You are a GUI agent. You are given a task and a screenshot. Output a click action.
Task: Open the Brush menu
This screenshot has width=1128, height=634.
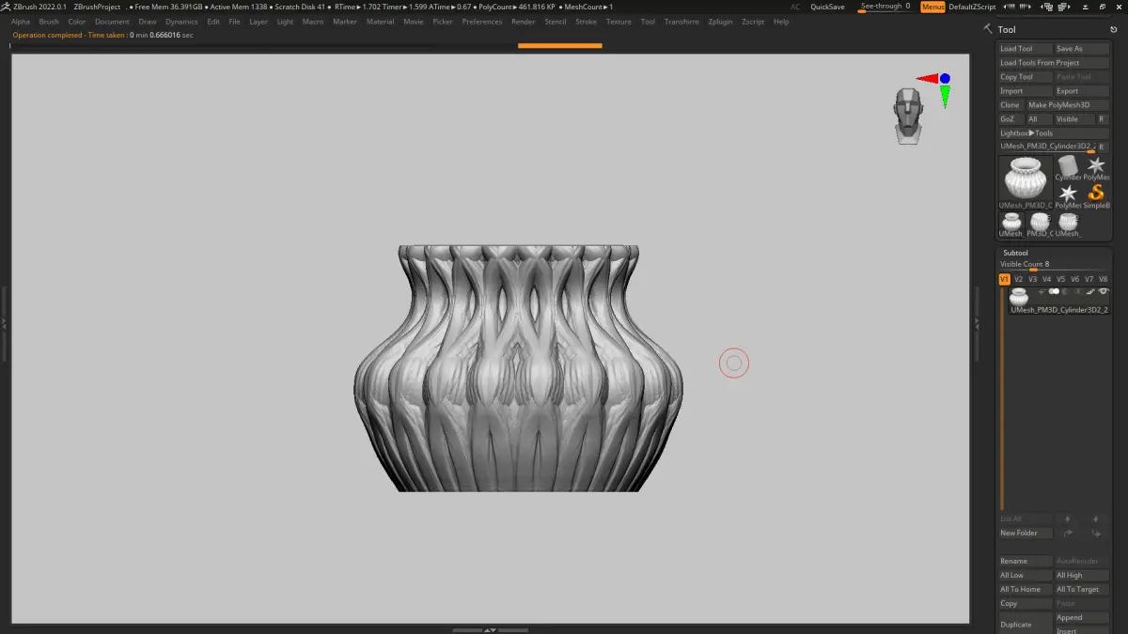[x=49, y=22]
